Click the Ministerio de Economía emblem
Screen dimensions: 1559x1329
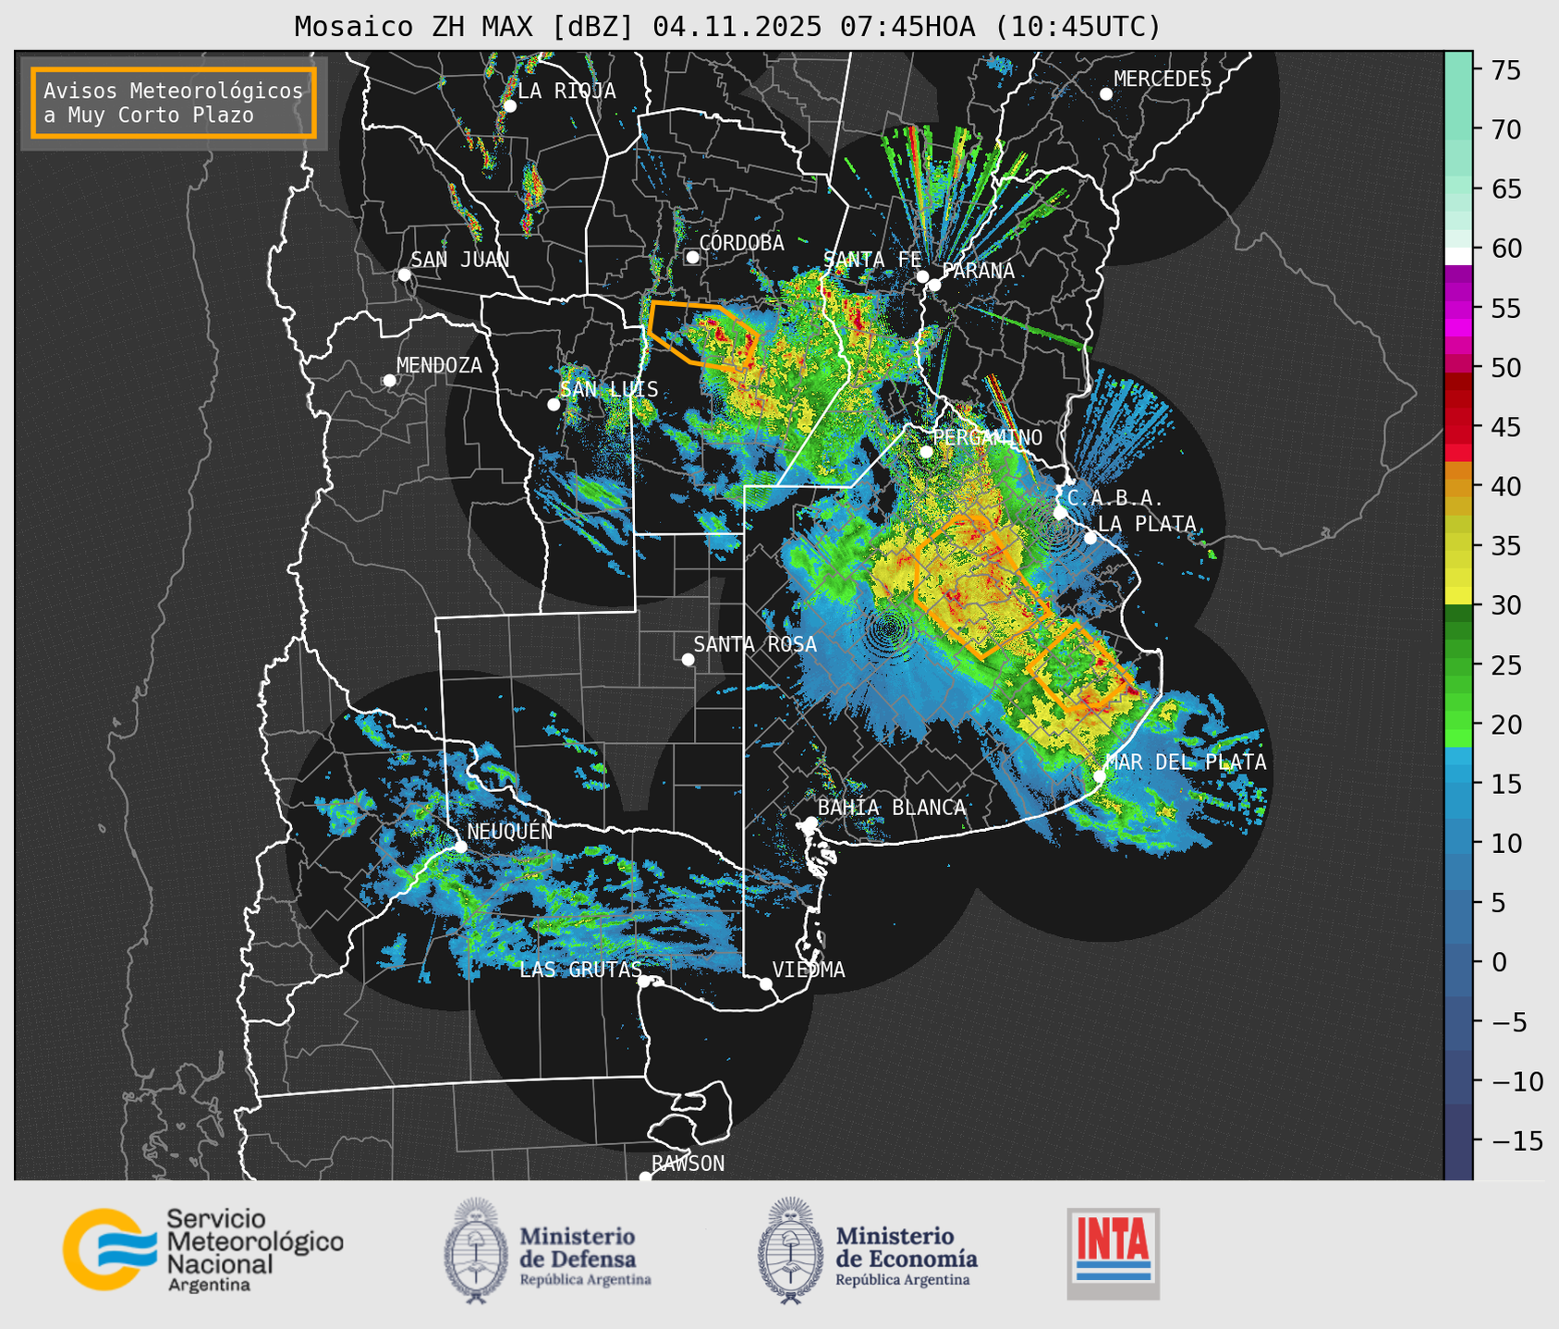pos(792,1250)
